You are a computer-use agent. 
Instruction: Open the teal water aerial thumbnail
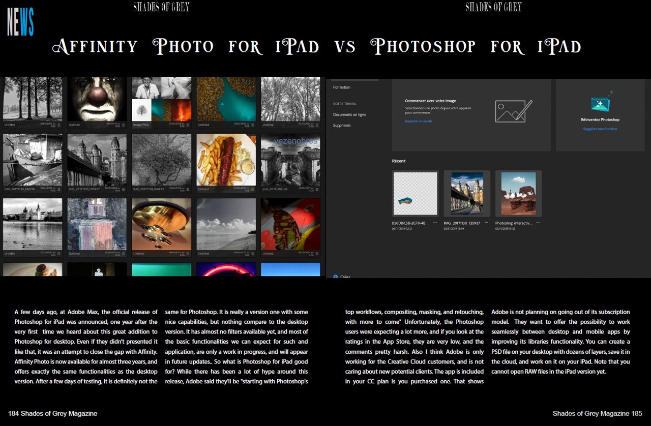(x=226, y=99)
